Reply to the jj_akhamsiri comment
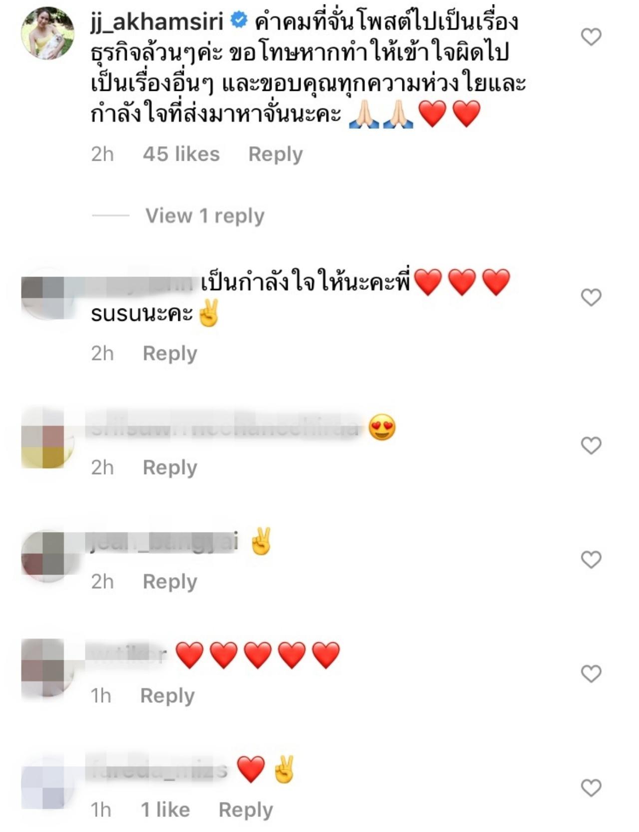This screenshot has height=832, width=639. [276, 154]
